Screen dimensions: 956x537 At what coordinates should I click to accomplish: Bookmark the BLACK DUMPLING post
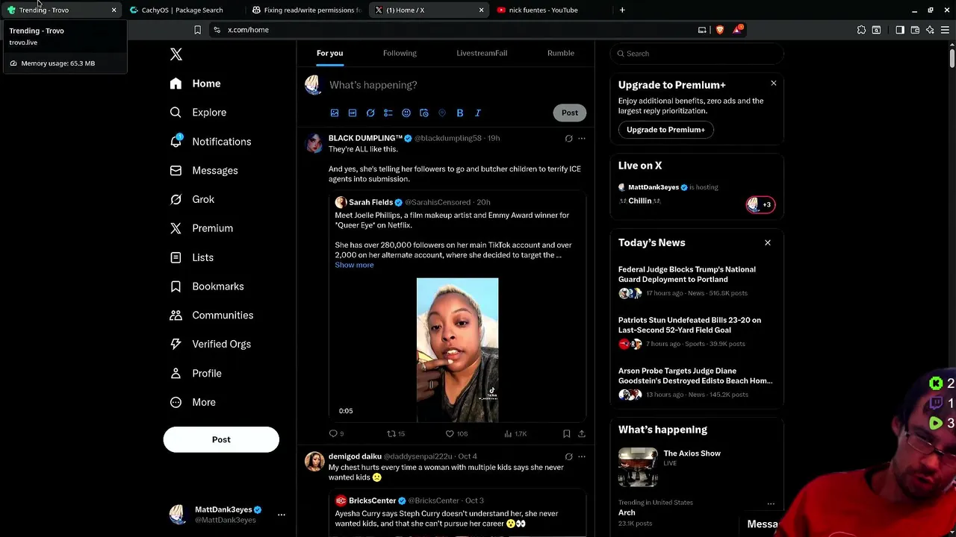point(566,433)
